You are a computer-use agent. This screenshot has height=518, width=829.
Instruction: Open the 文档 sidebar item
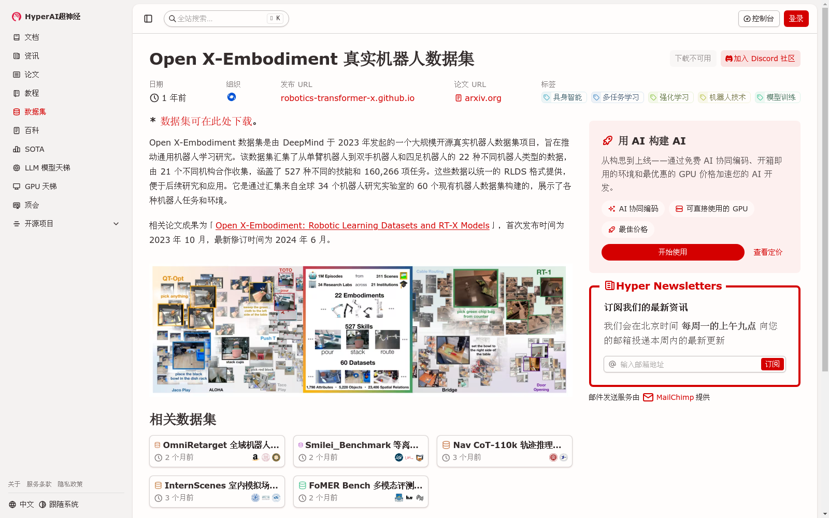[66, 37]
